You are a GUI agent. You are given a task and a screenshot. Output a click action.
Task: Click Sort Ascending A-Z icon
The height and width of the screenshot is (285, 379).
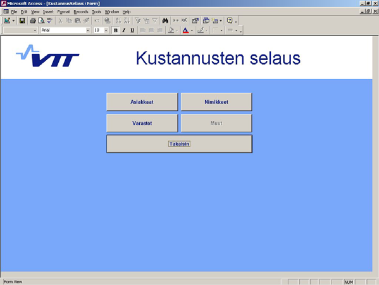coord(118,21)
